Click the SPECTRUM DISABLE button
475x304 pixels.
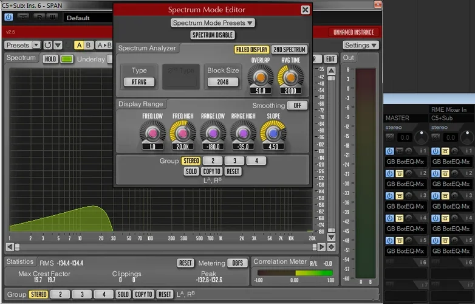tap(213, 35)
